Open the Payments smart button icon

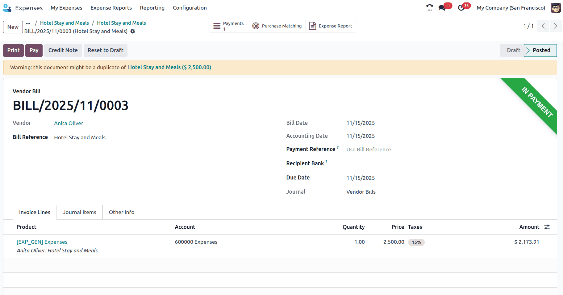coord(216,26)
